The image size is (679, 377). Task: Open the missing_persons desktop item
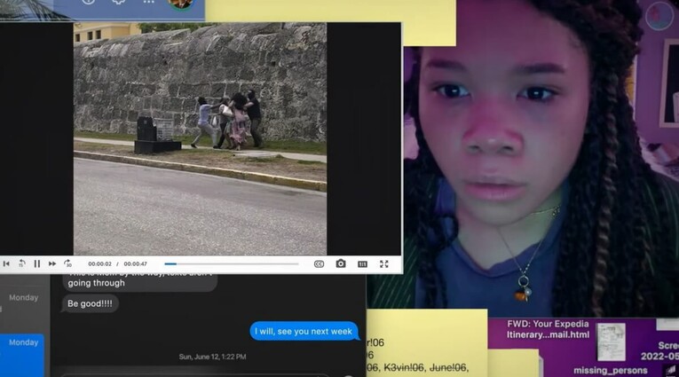(610, 371)
